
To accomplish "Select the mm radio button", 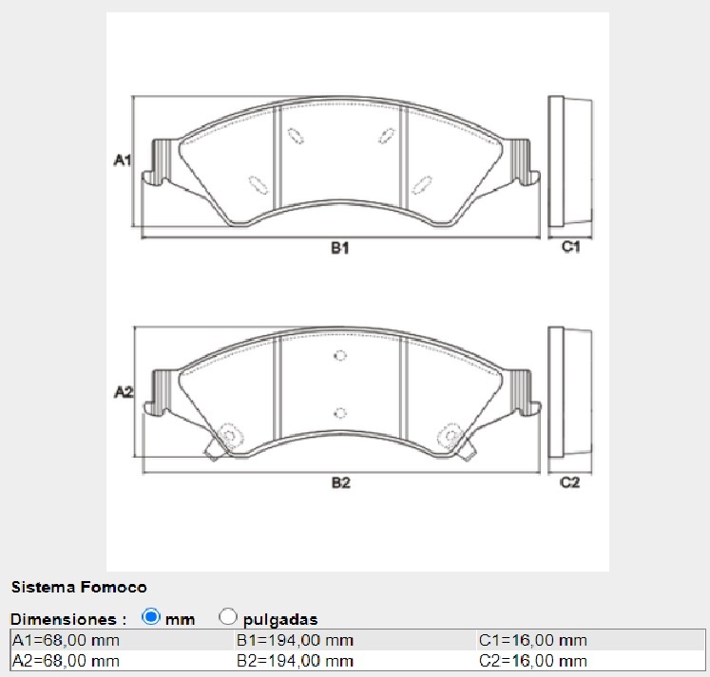I will click(x=150, y=617).
